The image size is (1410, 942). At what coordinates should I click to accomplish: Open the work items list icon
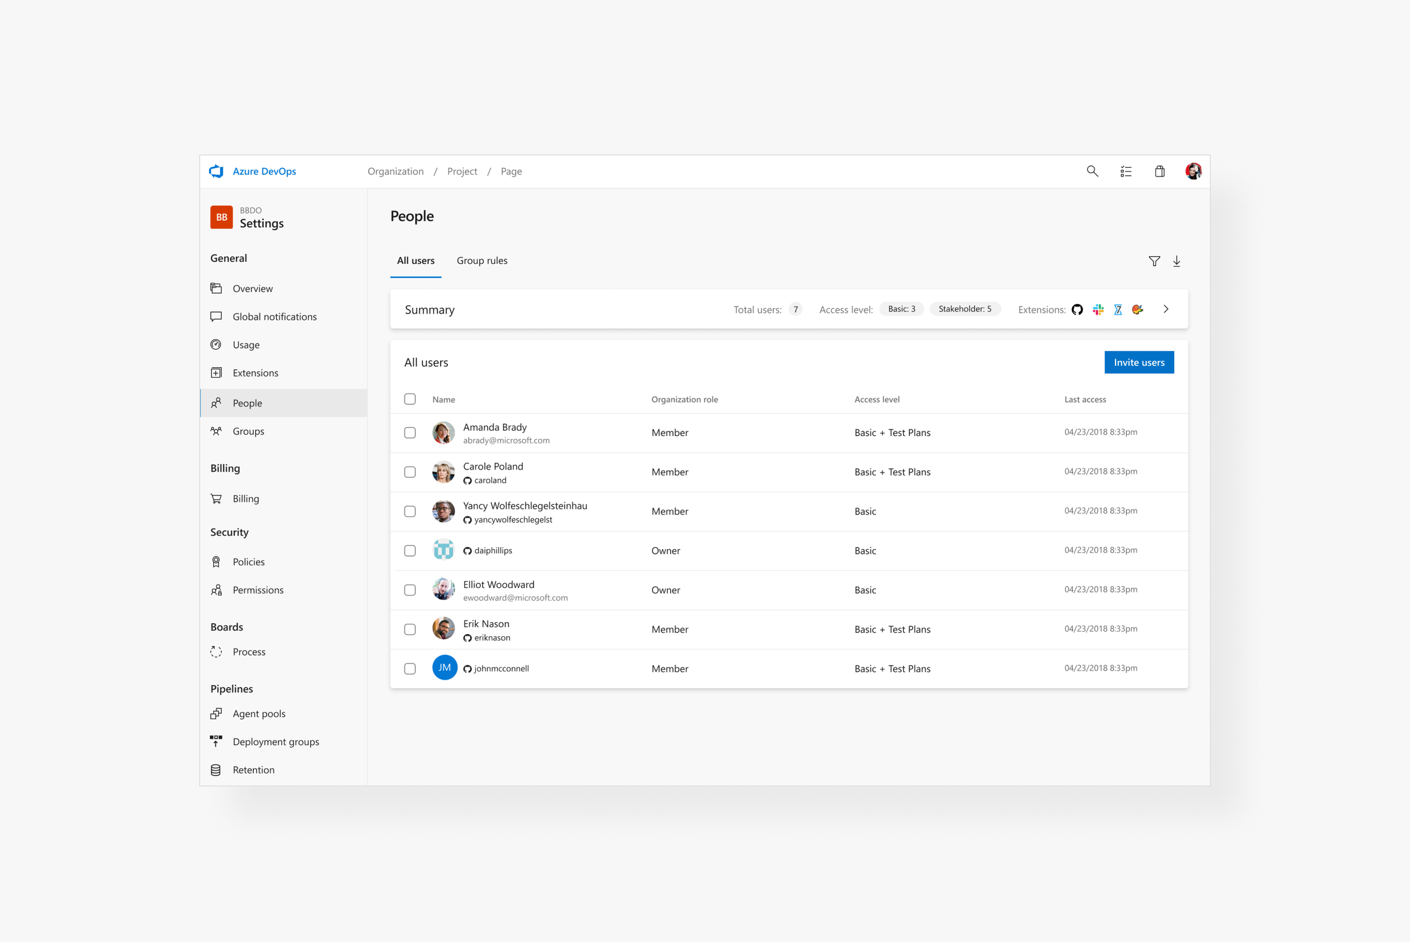[x=1126, y=171]
